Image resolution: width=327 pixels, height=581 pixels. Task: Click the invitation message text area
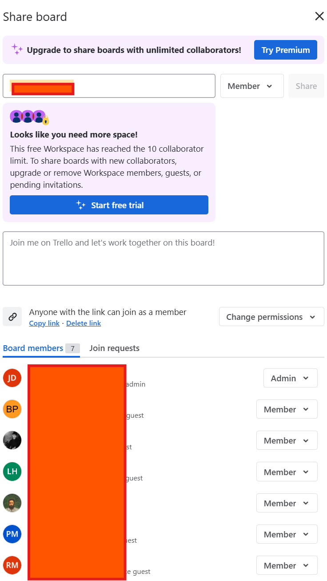[163, 258]
